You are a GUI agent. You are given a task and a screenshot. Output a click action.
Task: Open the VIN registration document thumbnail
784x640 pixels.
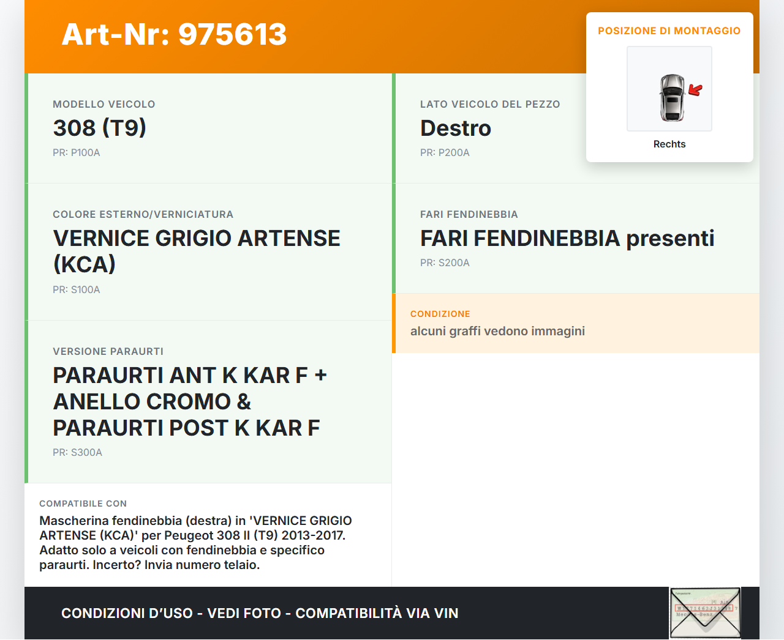click(705, 612)
